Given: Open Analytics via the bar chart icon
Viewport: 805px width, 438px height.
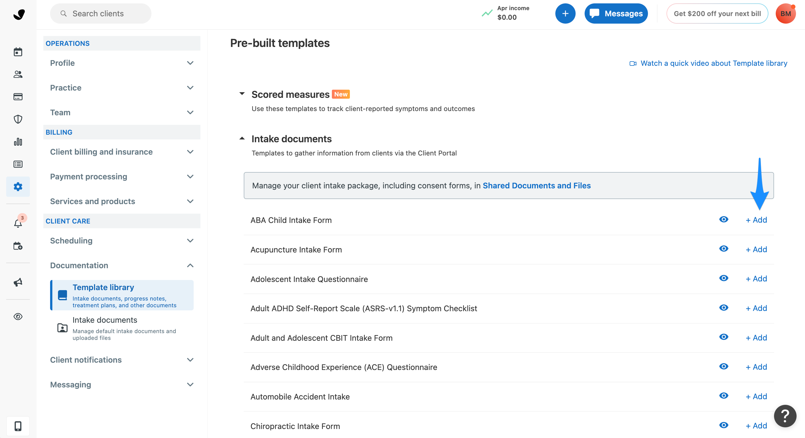Looking at the screenshot, I should pos(18,141).
